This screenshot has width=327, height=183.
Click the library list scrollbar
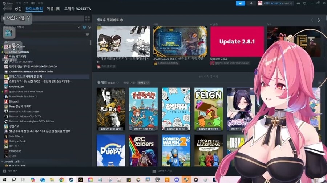point(90,43)
